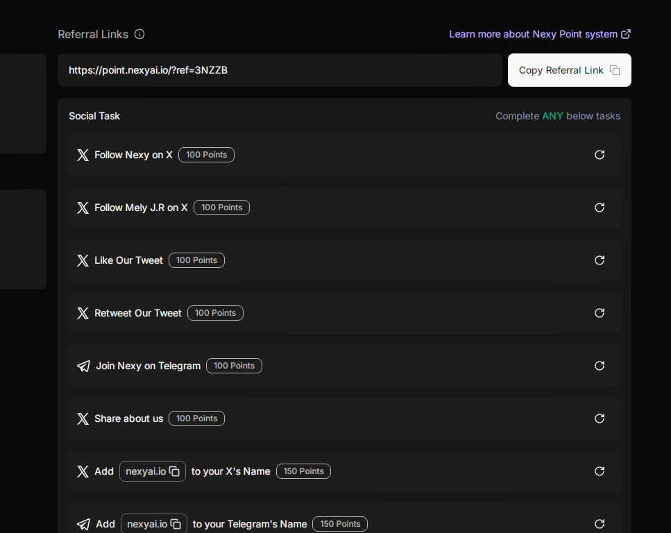Open the Join Nexy on Telegram task
671x533 pixels.
[344, 366]
